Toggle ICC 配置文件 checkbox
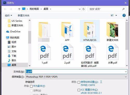 (x=79, y=90)
